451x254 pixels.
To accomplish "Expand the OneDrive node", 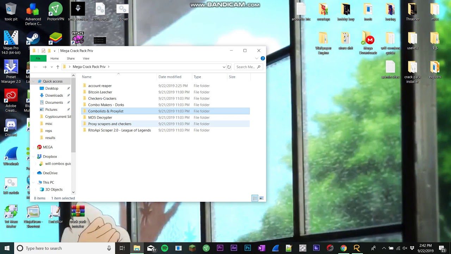I will pos(34,173).
